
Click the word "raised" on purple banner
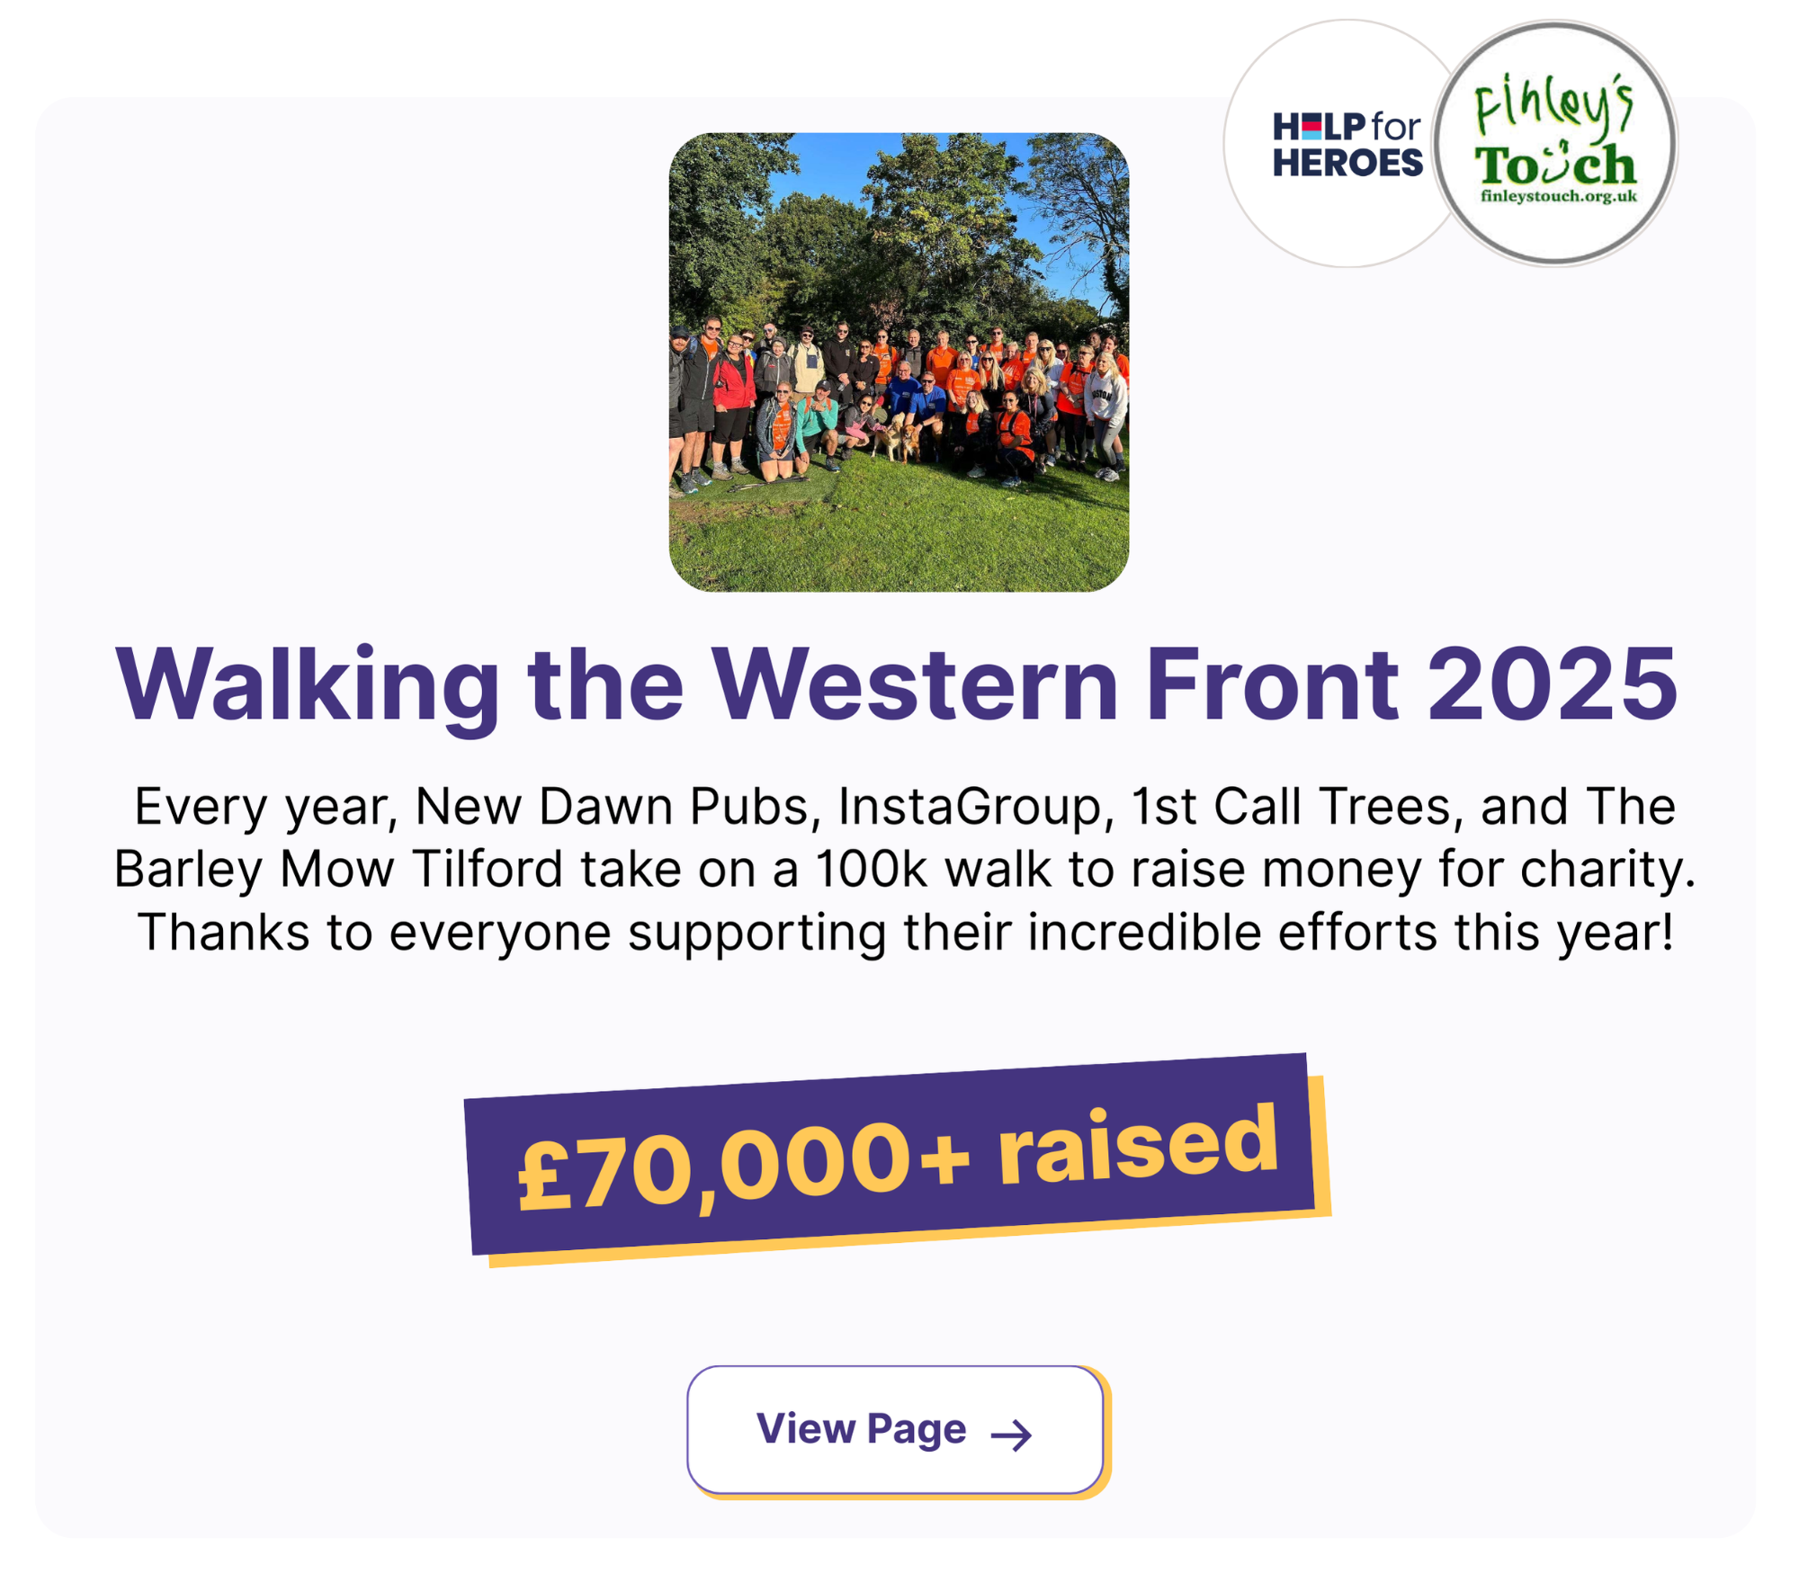pyautogui.click(x=1138, y=1145)
